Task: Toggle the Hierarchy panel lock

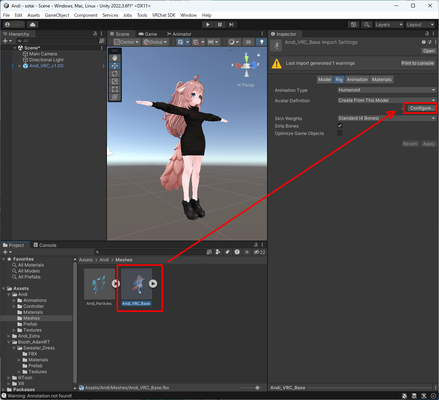Action: [95, 33]
